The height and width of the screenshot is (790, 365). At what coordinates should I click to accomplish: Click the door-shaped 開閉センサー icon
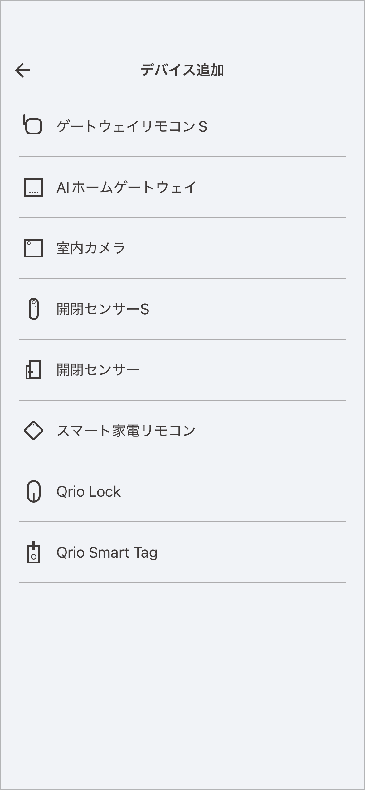pos(33,370)
